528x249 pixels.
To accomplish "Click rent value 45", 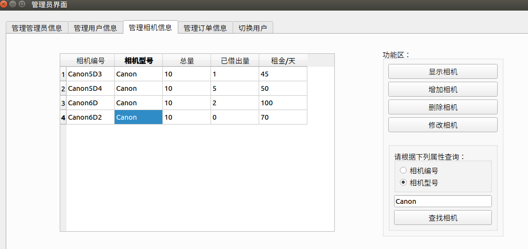I will tap(283, 74).
